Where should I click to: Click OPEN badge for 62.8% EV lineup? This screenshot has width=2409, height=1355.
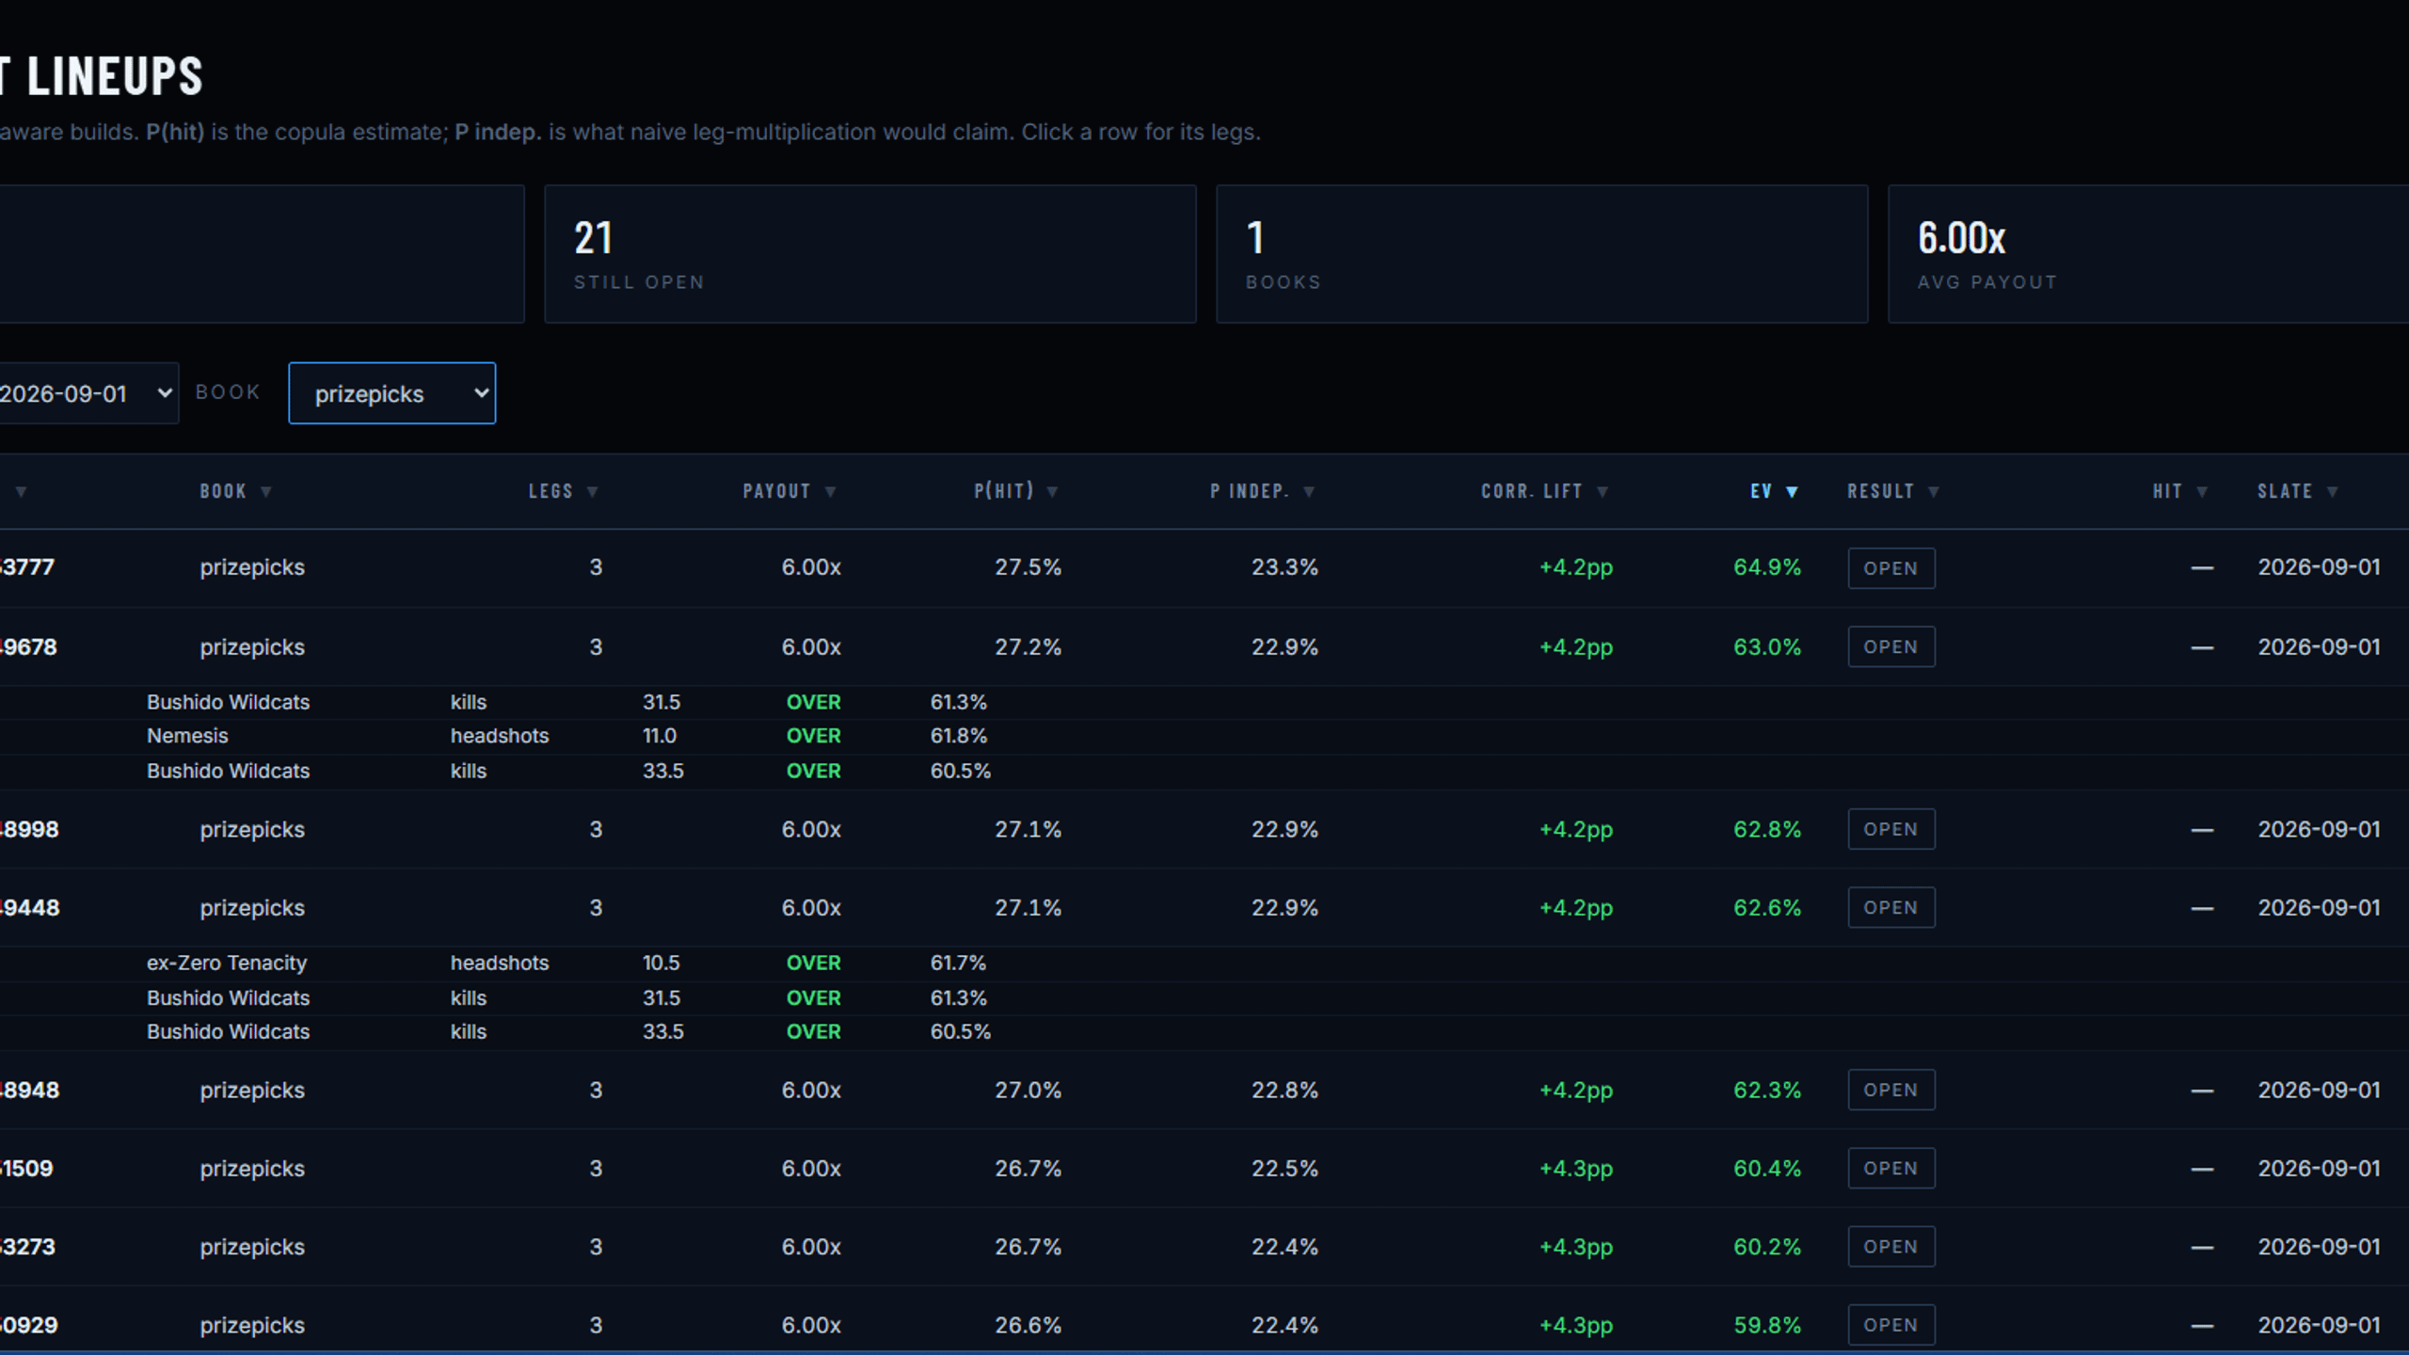[x=1891, y=829]
